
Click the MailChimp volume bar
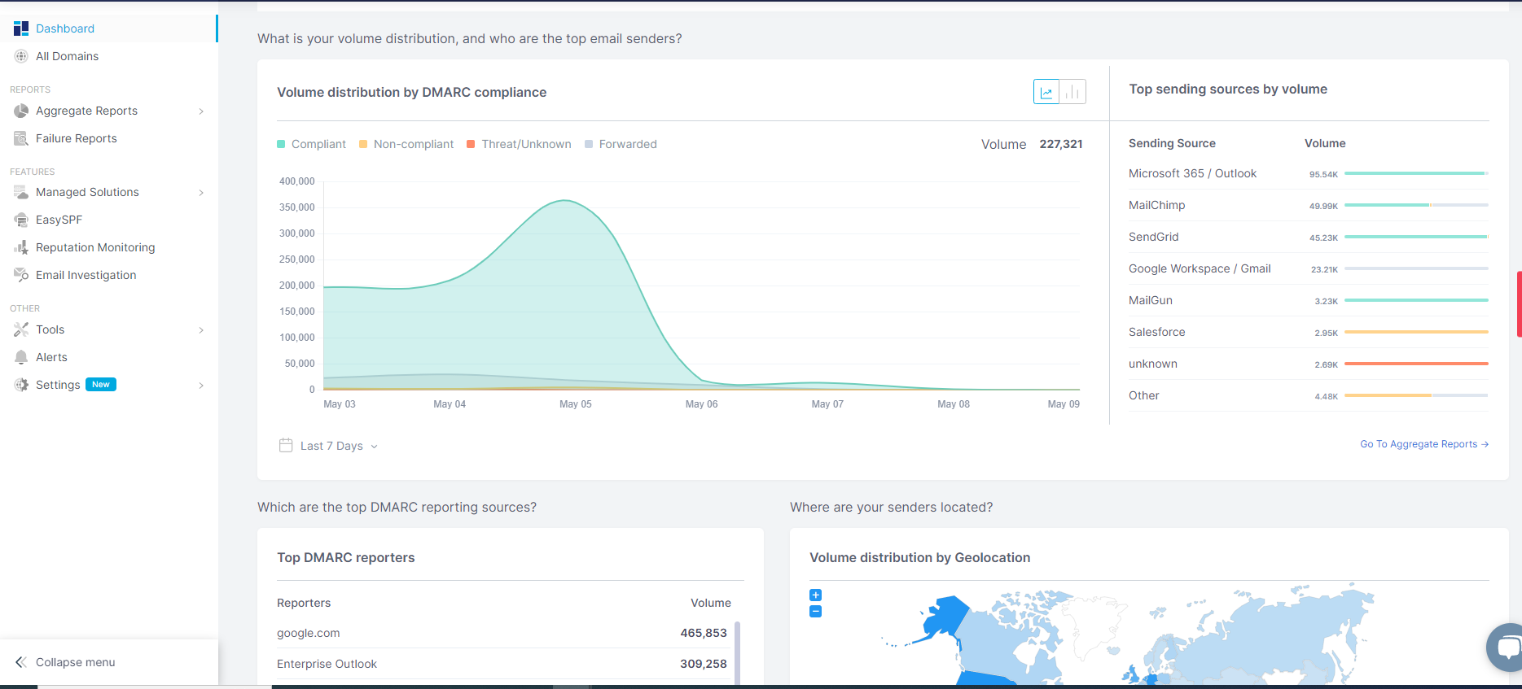(1416, 205)
